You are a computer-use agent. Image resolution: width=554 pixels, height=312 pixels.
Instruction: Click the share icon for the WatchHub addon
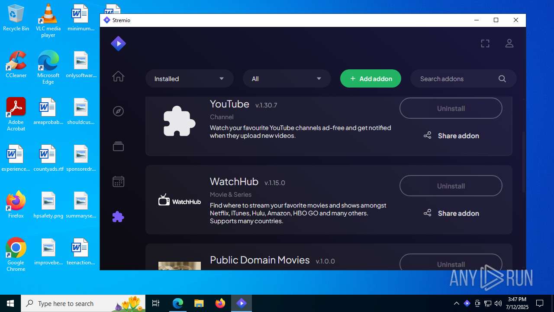click(x=427, y=213)
